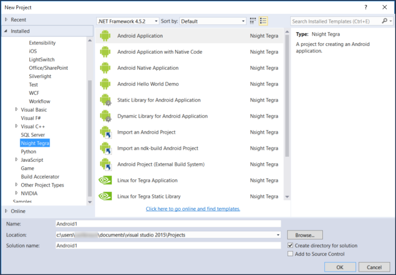
Task: Toggle Create directory for solution checkbox
Action: (x=291, y=245)
